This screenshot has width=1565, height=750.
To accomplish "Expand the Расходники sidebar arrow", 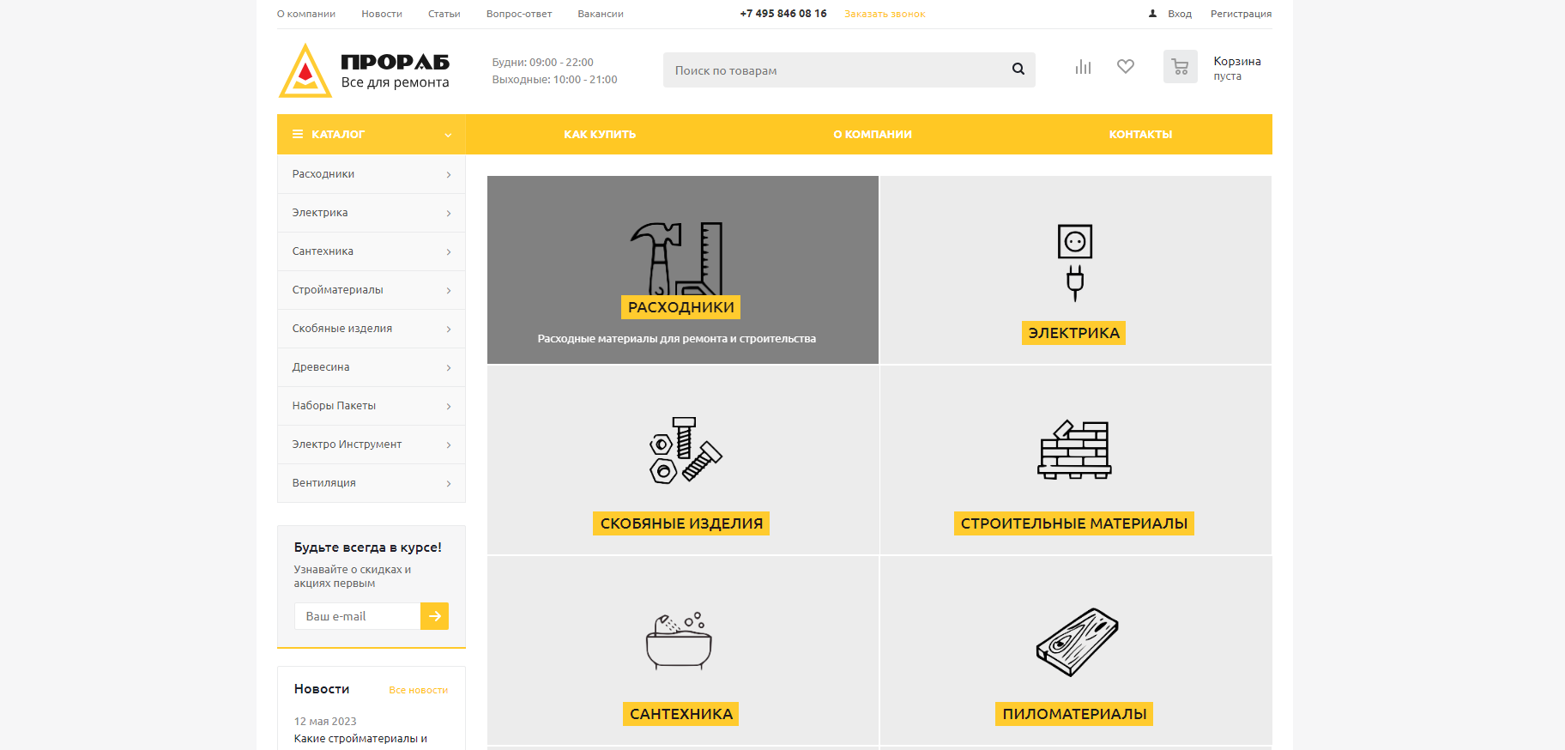I will click(x=449, y=174).
